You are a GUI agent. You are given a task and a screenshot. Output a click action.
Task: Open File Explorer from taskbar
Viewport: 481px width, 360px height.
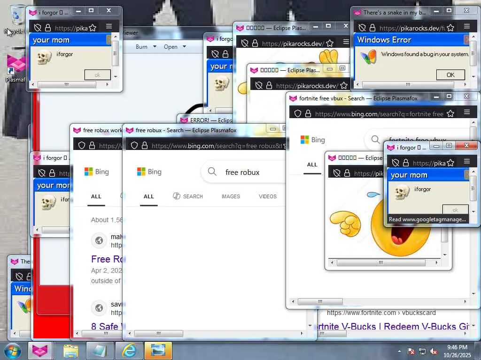tap(71, 351)
